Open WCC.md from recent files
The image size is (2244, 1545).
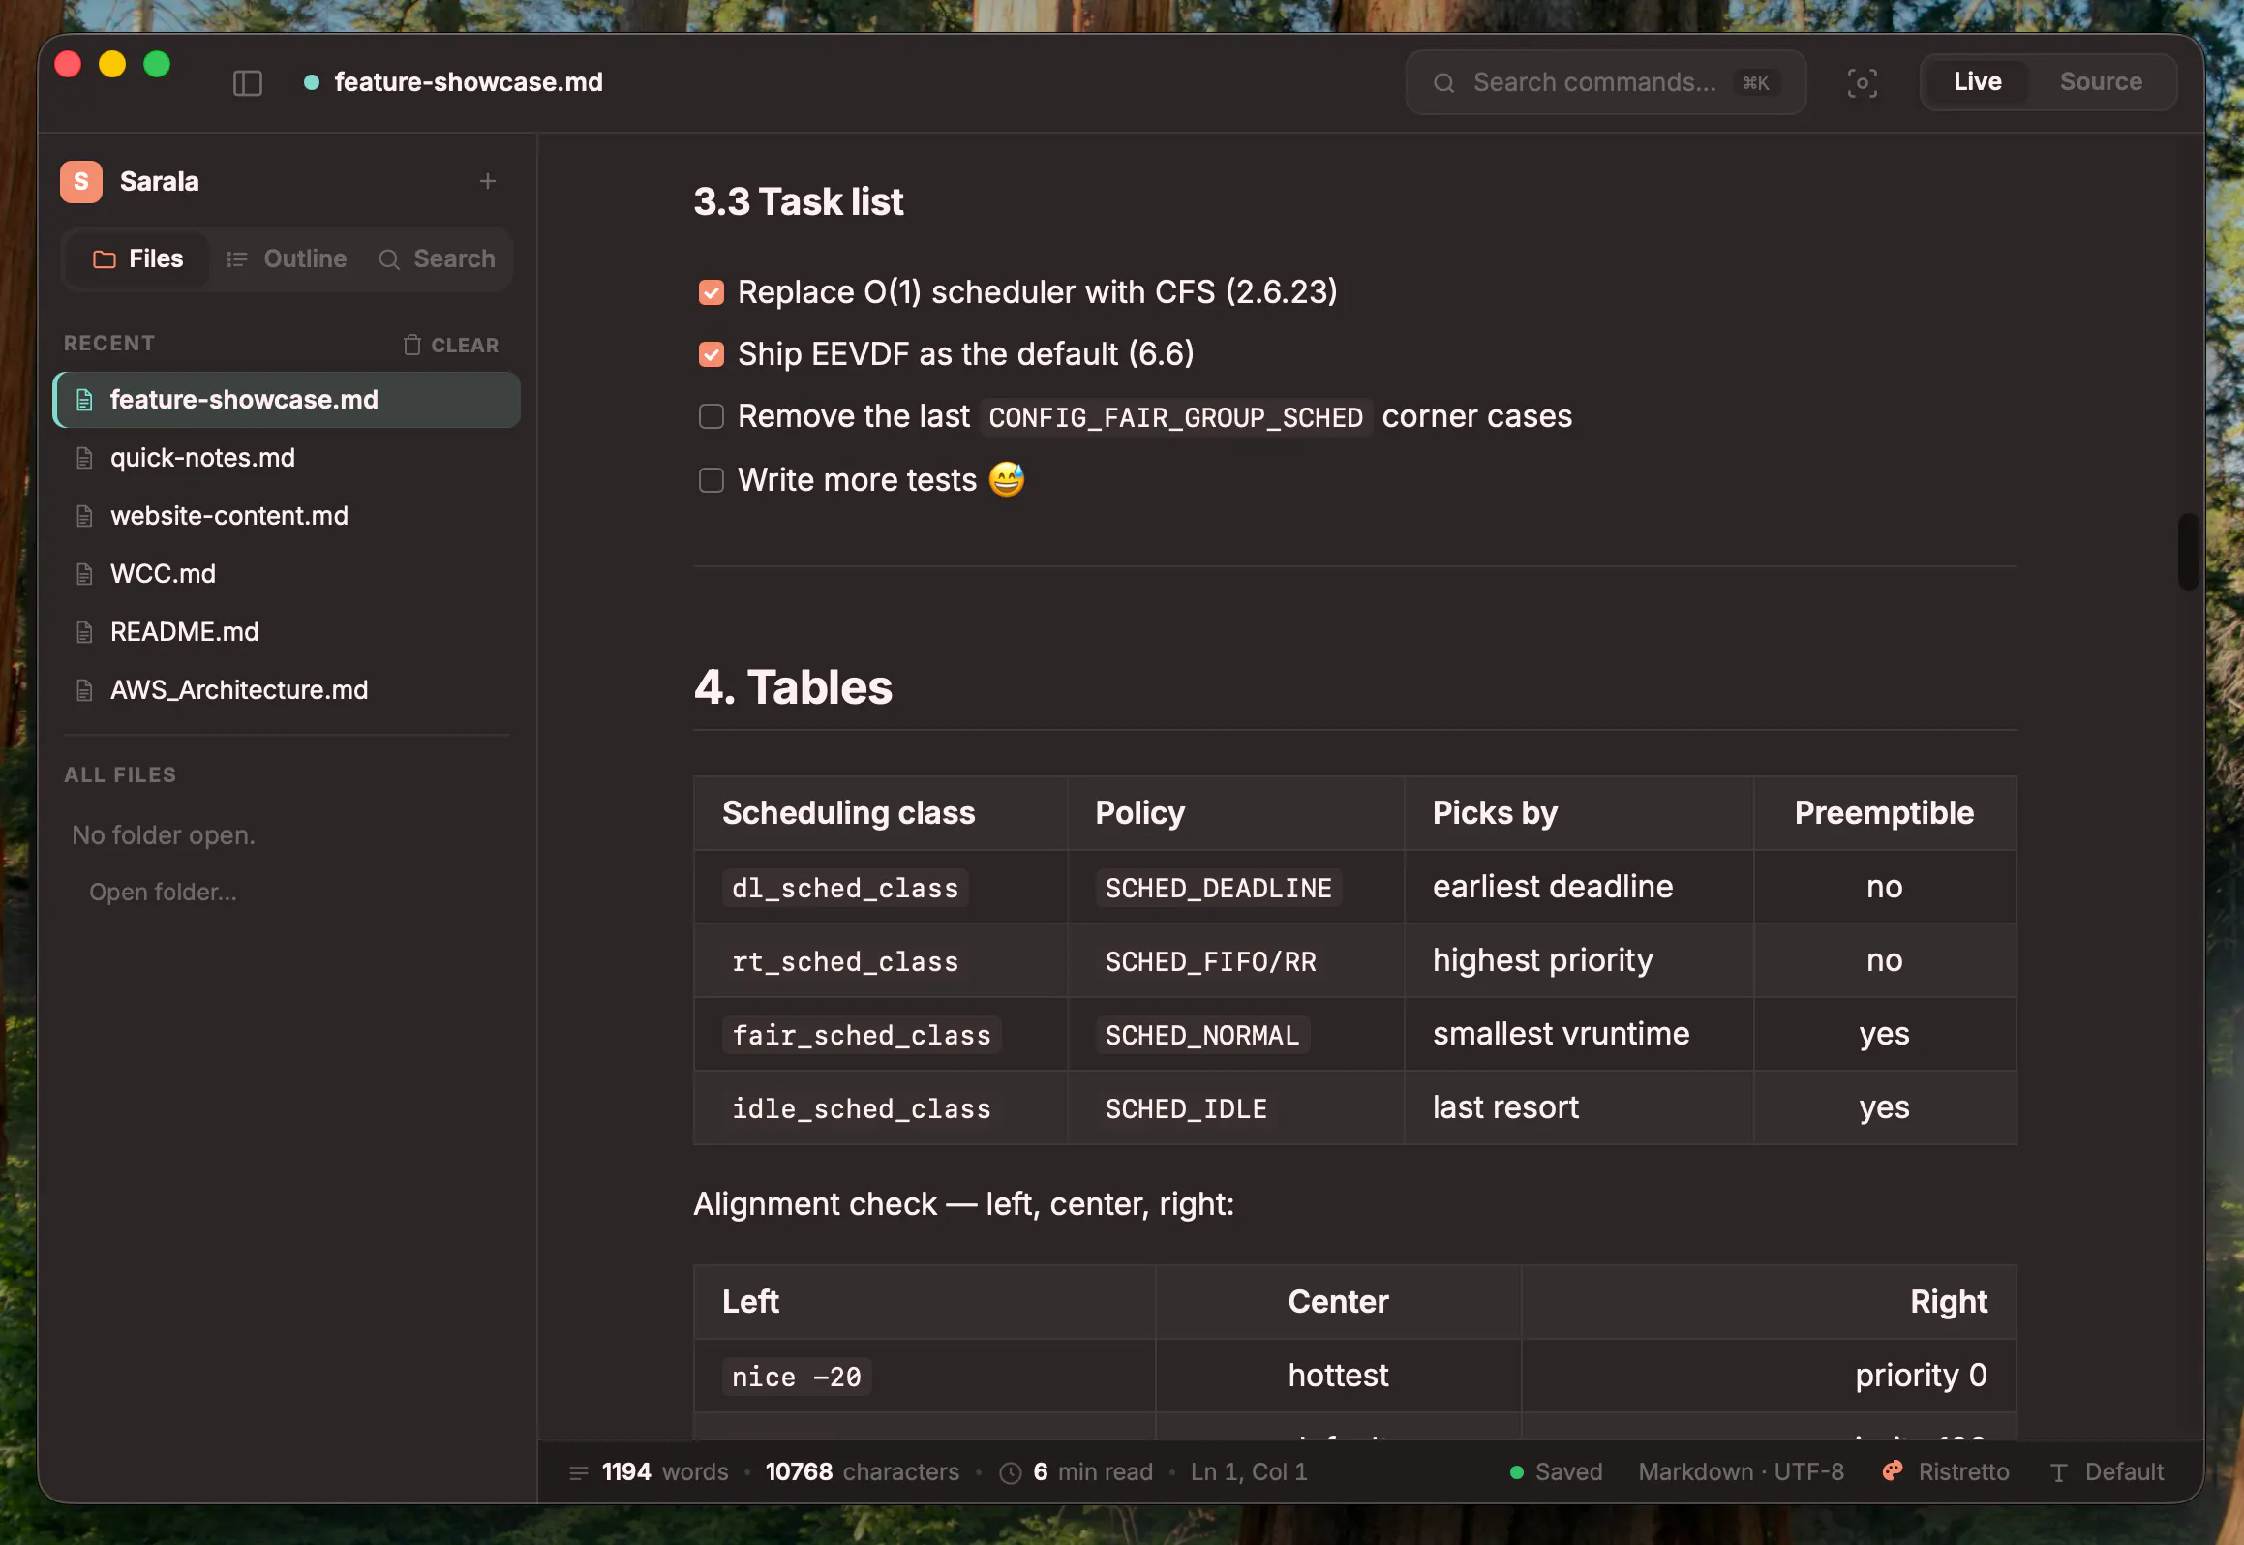click(288, 574)
